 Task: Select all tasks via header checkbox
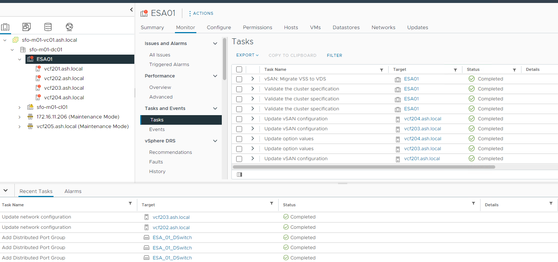[x=239, y=69]
